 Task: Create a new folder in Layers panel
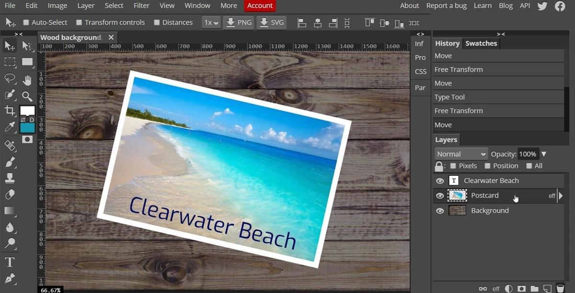point(534,289)
